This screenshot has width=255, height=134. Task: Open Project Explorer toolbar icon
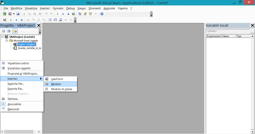pyautogui.click(x=80, y=14)
